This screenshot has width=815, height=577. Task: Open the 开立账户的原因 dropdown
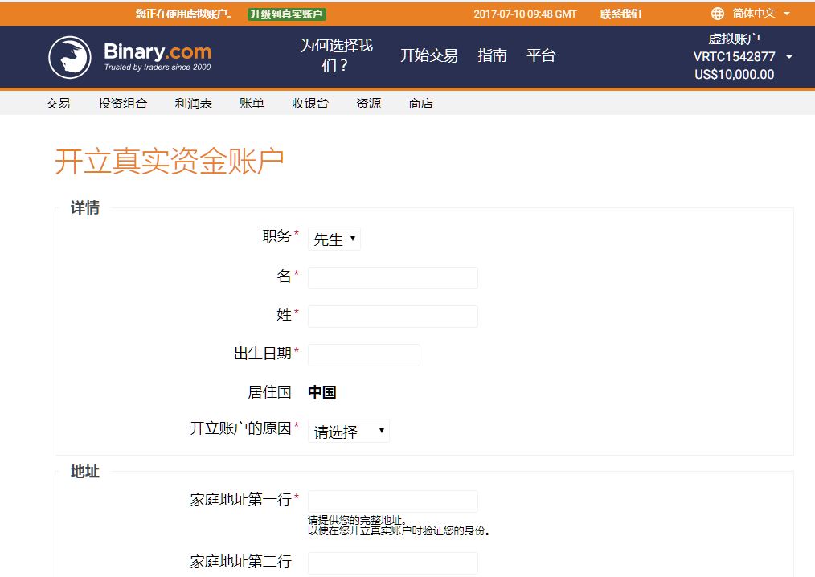[x=348, y=431]
